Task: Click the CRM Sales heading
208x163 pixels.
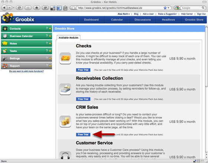Action: 87,107
